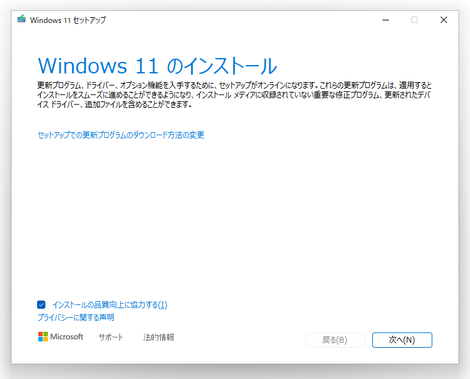Open プライバシーに関する声明 link
This screenshot has height=379, width=470.
(76, 317)
